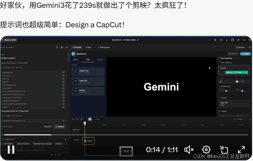Open the GitHub icon in top bar
Viewport: 253px width, 161px height.
(232, 40)
